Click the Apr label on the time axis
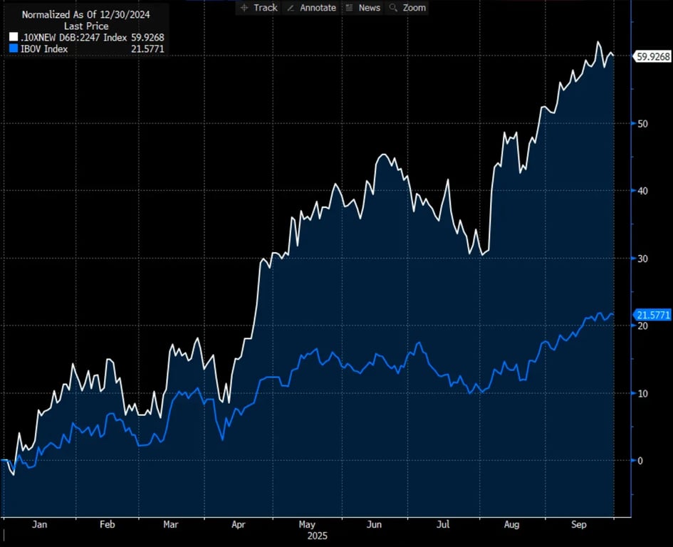 tap(238, 524)
